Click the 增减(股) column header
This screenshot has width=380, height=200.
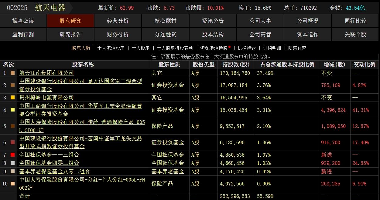(x=334, y=65)
